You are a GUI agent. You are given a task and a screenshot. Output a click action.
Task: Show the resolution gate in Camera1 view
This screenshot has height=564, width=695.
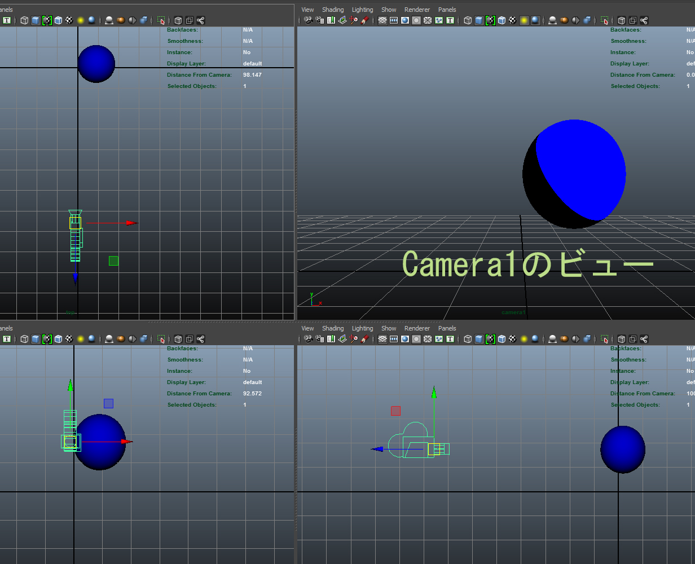point(404,20)
